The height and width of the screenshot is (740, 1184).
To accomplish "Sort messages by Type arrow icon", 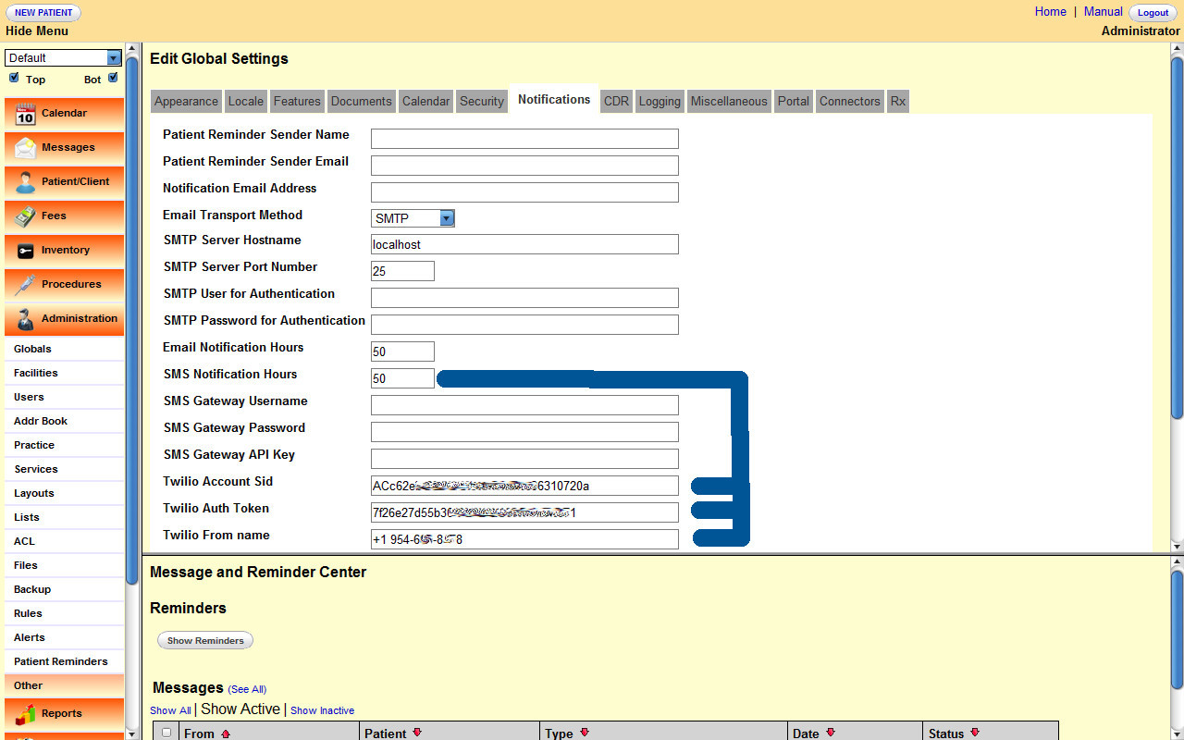I will coord(584,734).
